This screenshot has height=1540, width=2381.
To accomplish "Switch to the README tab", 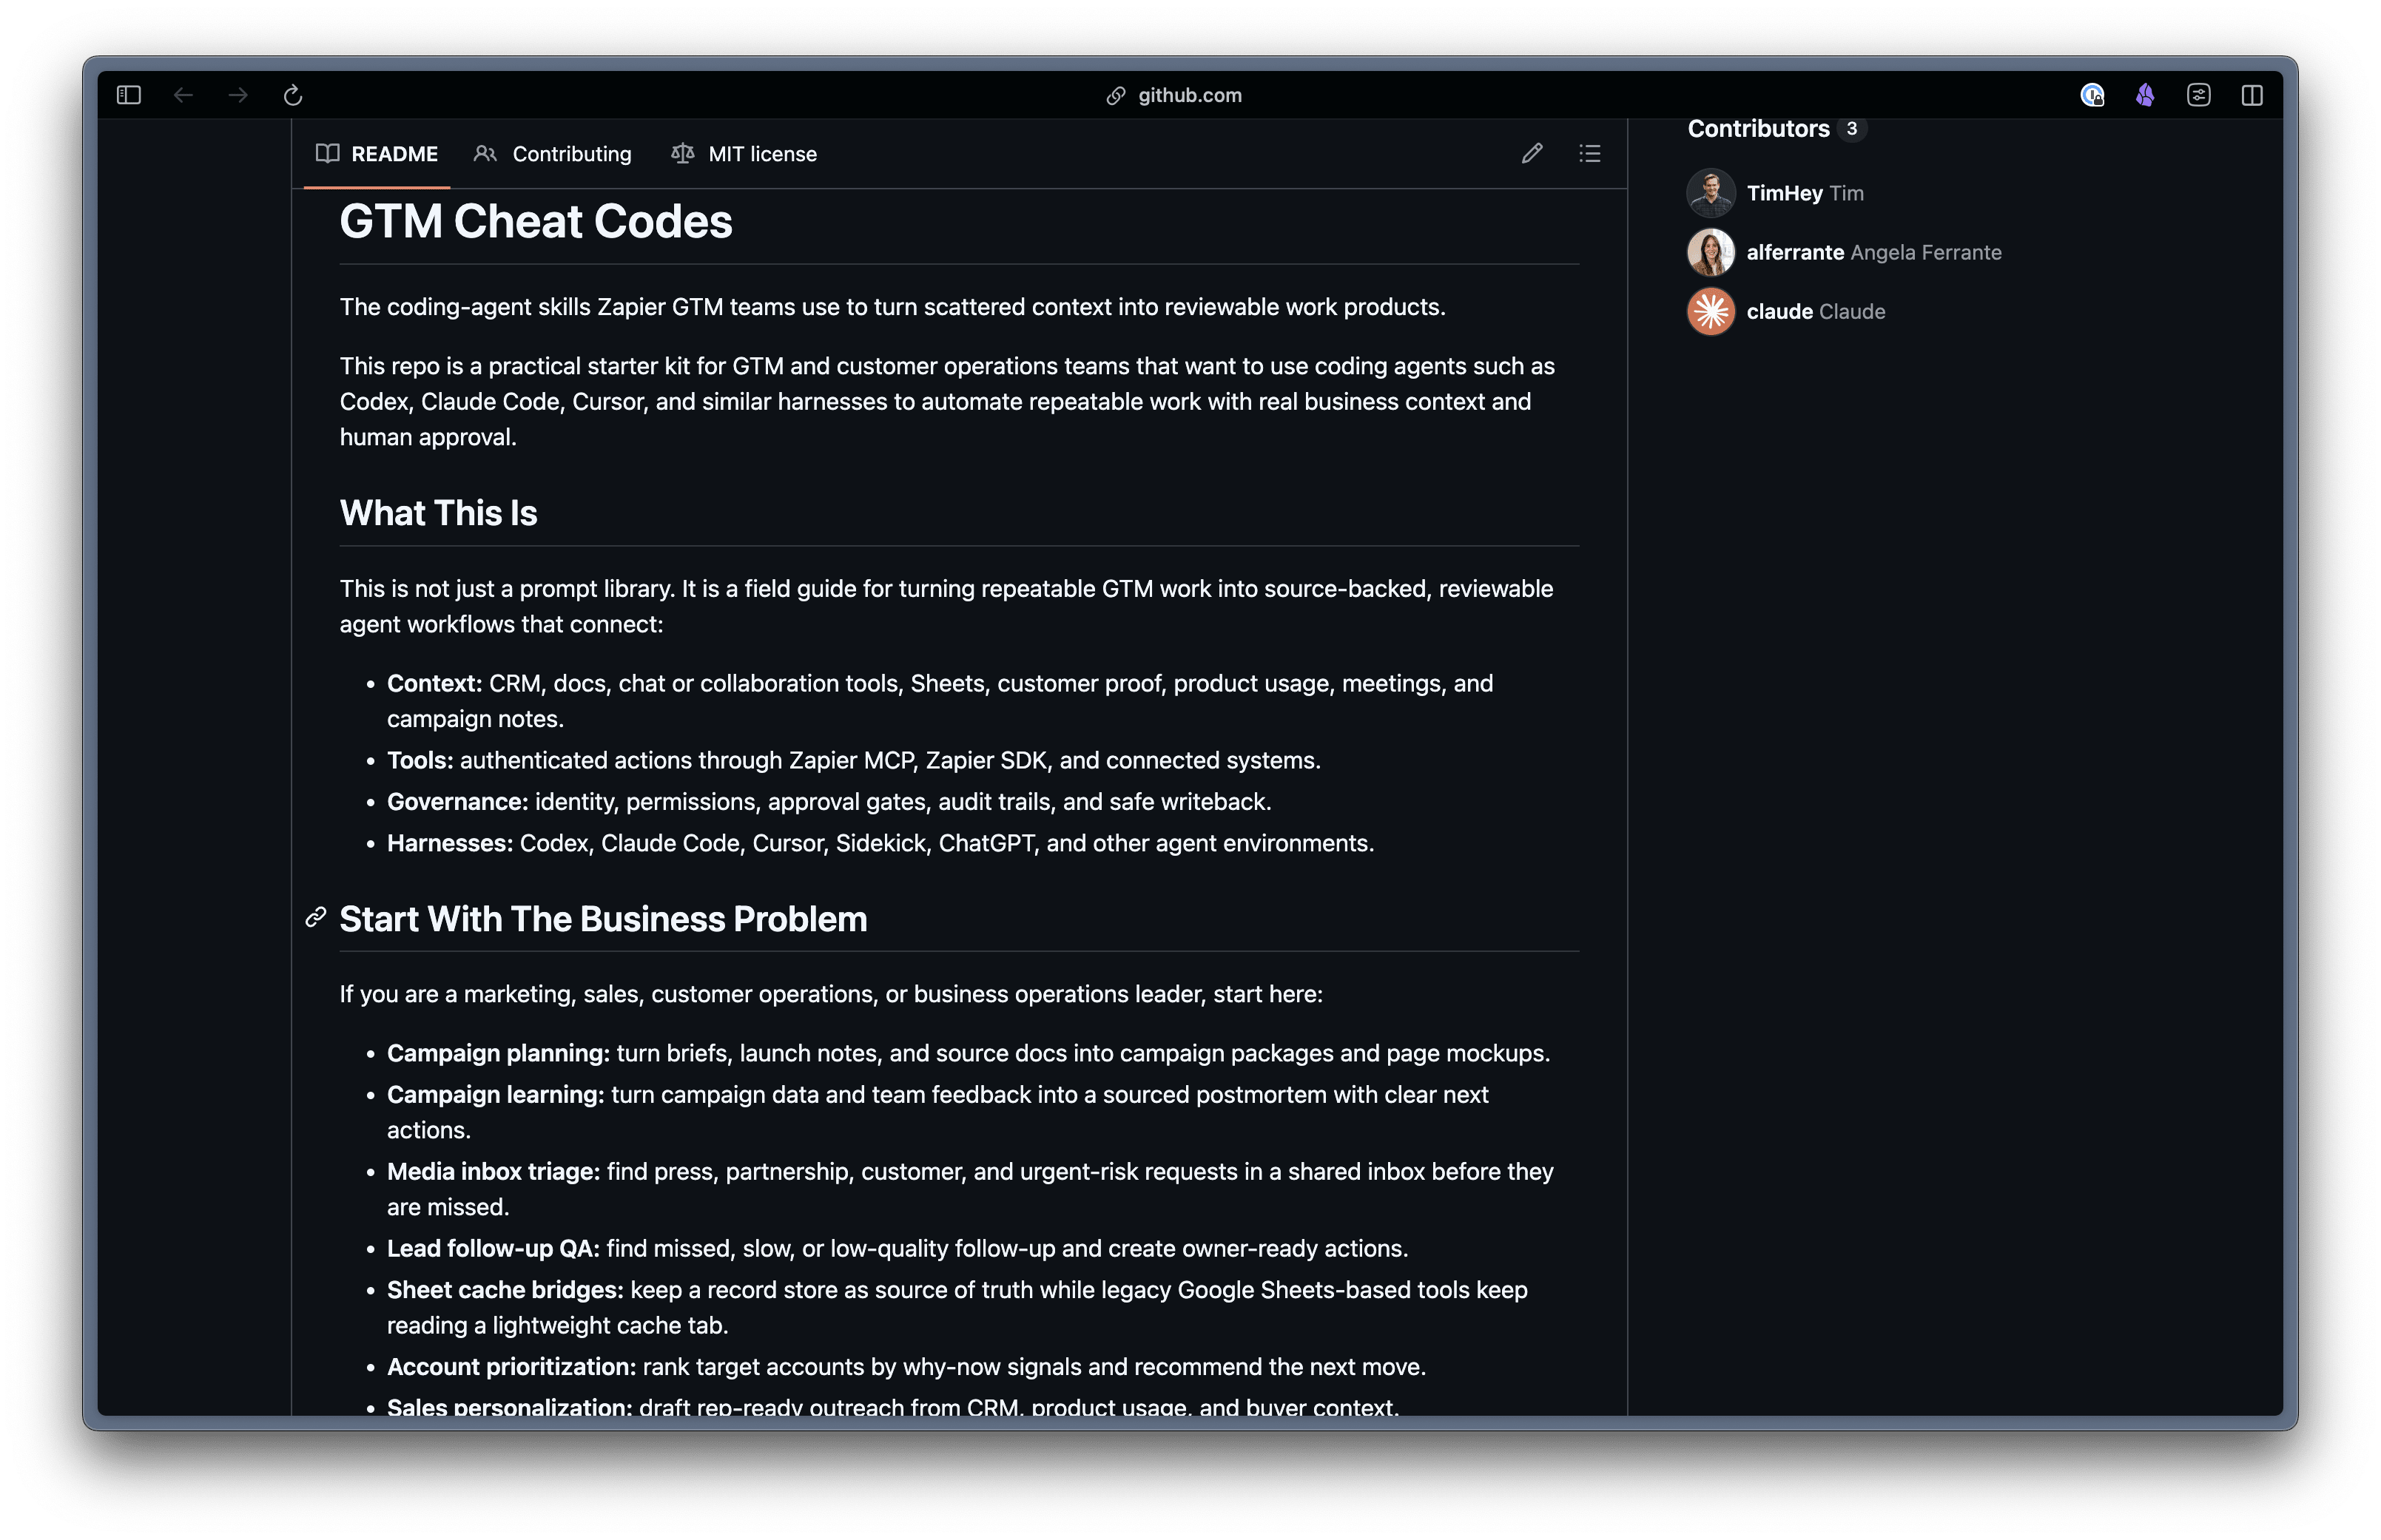I will pyautogui.click(x=377, y=154).
